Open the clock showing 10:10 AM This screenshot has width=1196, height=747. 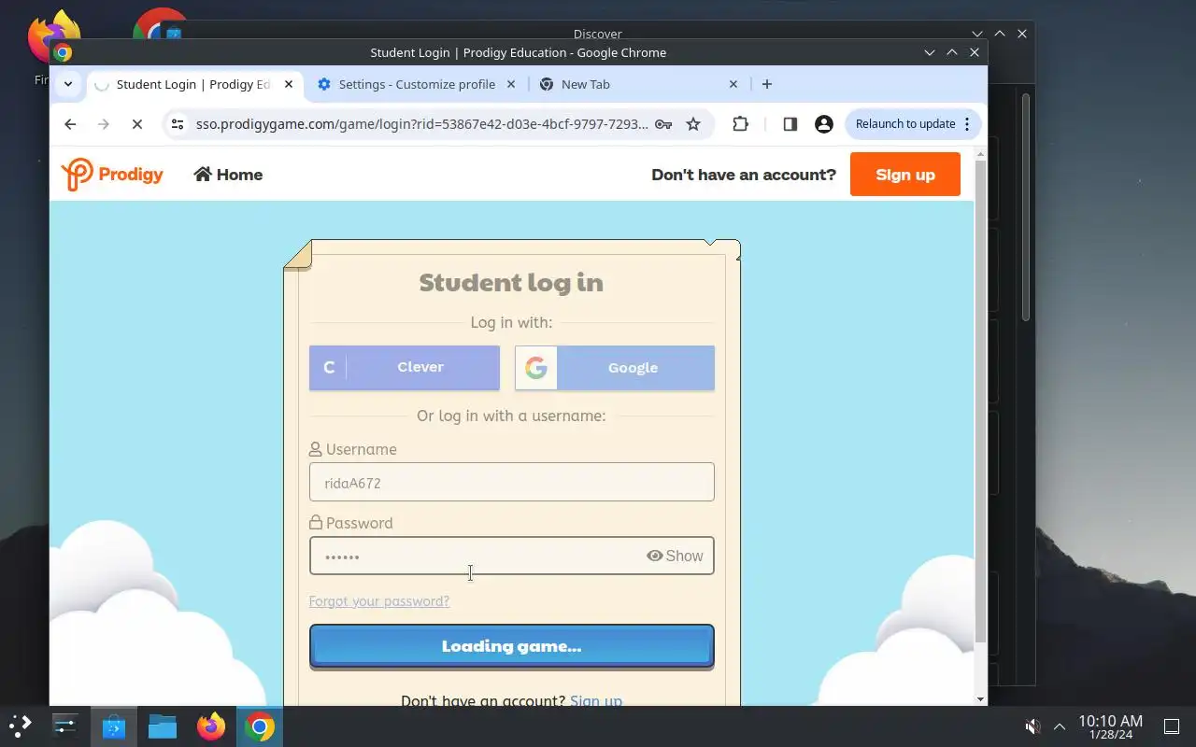coord(1110,726)
